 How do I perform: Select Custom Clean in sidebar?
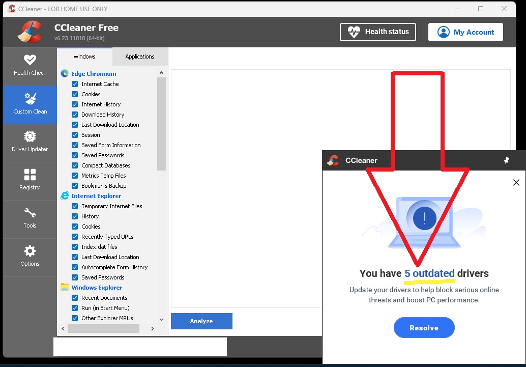[x=30, y=104]
